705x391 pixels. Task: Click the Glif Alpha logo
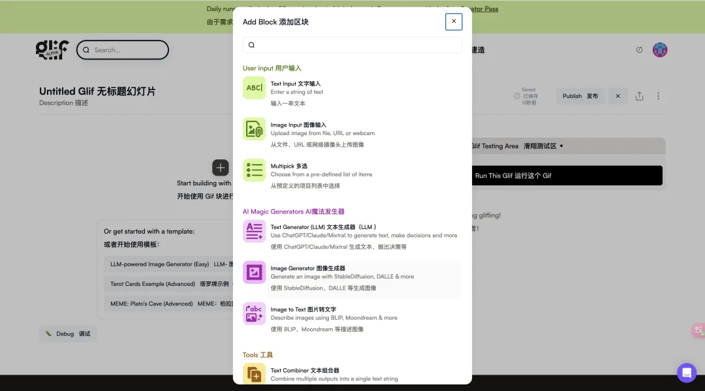[52, 50]
